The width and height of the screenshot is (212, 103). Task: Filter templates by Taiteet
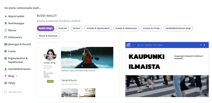click(x=76, y=28)
